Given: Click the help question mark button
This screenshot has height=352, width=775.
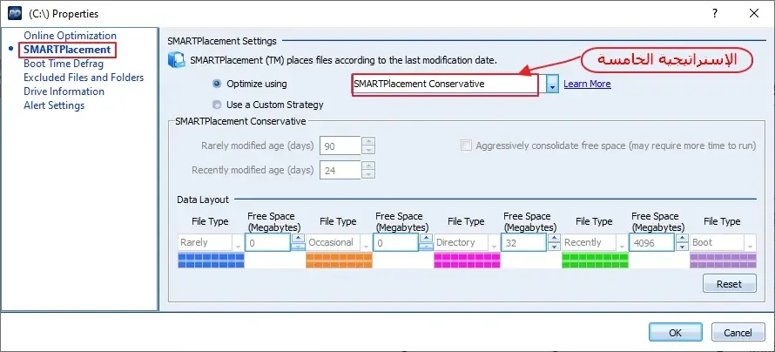Looking at the screenshot, I should point(715,13).
